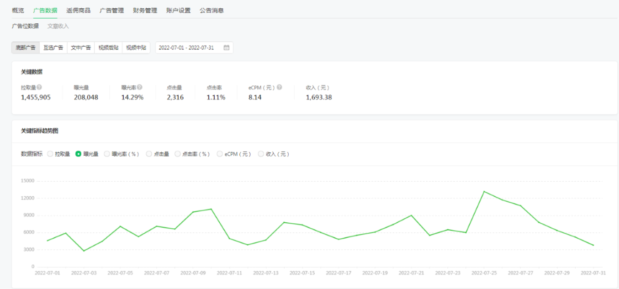The image size is (619, 289).
Task: Open the 财务管理 menu tab
Action: coord(145,10)
